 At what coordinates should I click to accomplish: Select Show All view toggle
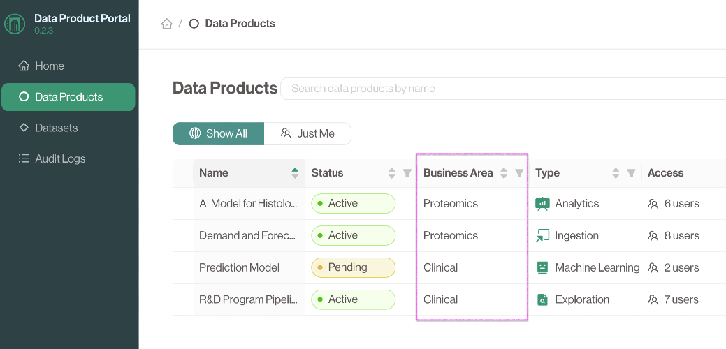[x=218, y=133]
